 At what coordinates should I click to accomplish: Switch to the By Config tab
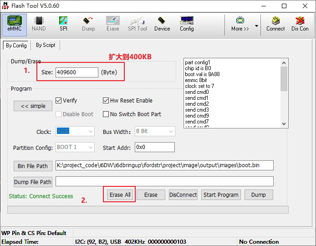[16, 46]
